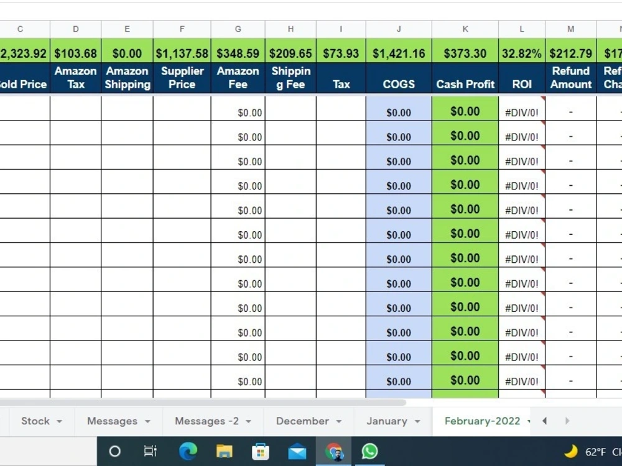Image resolution: width=622 pixels, height=466 pixels.
Task: Click the COGS header cell
Action: pyautogui.click(x=399, y=78)
